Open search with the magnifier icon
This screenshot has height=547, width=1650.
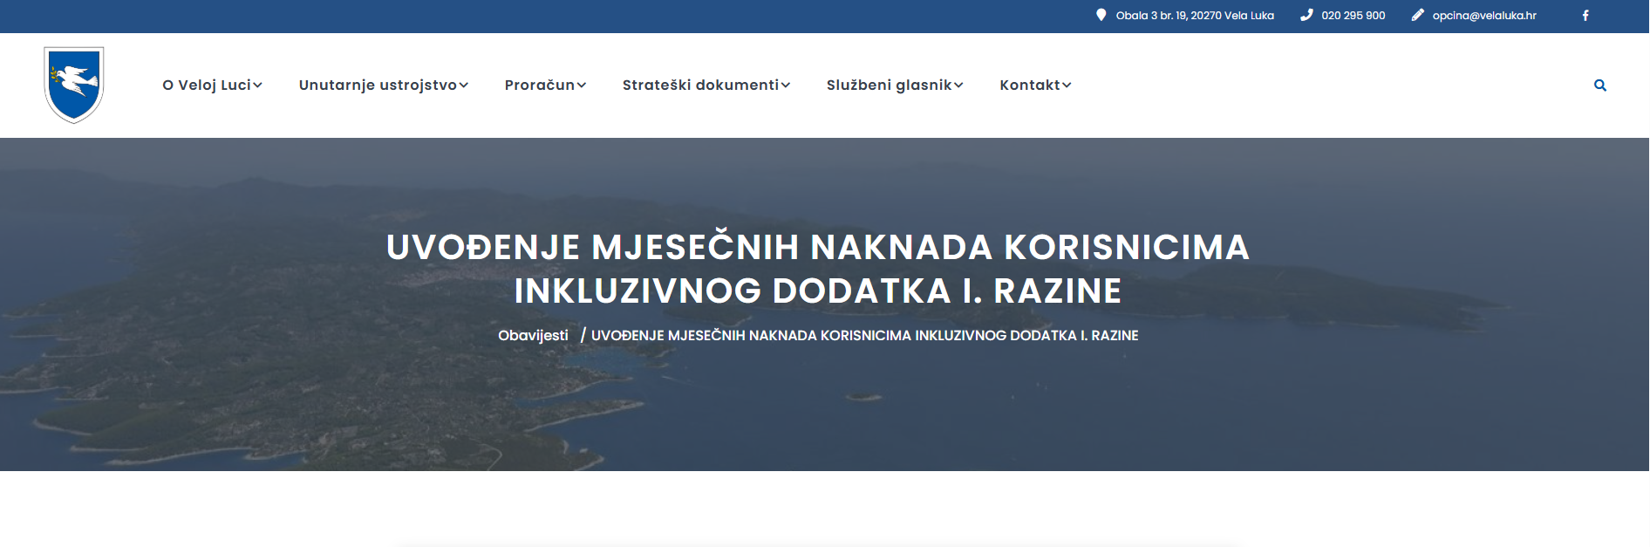point(1600,85)
